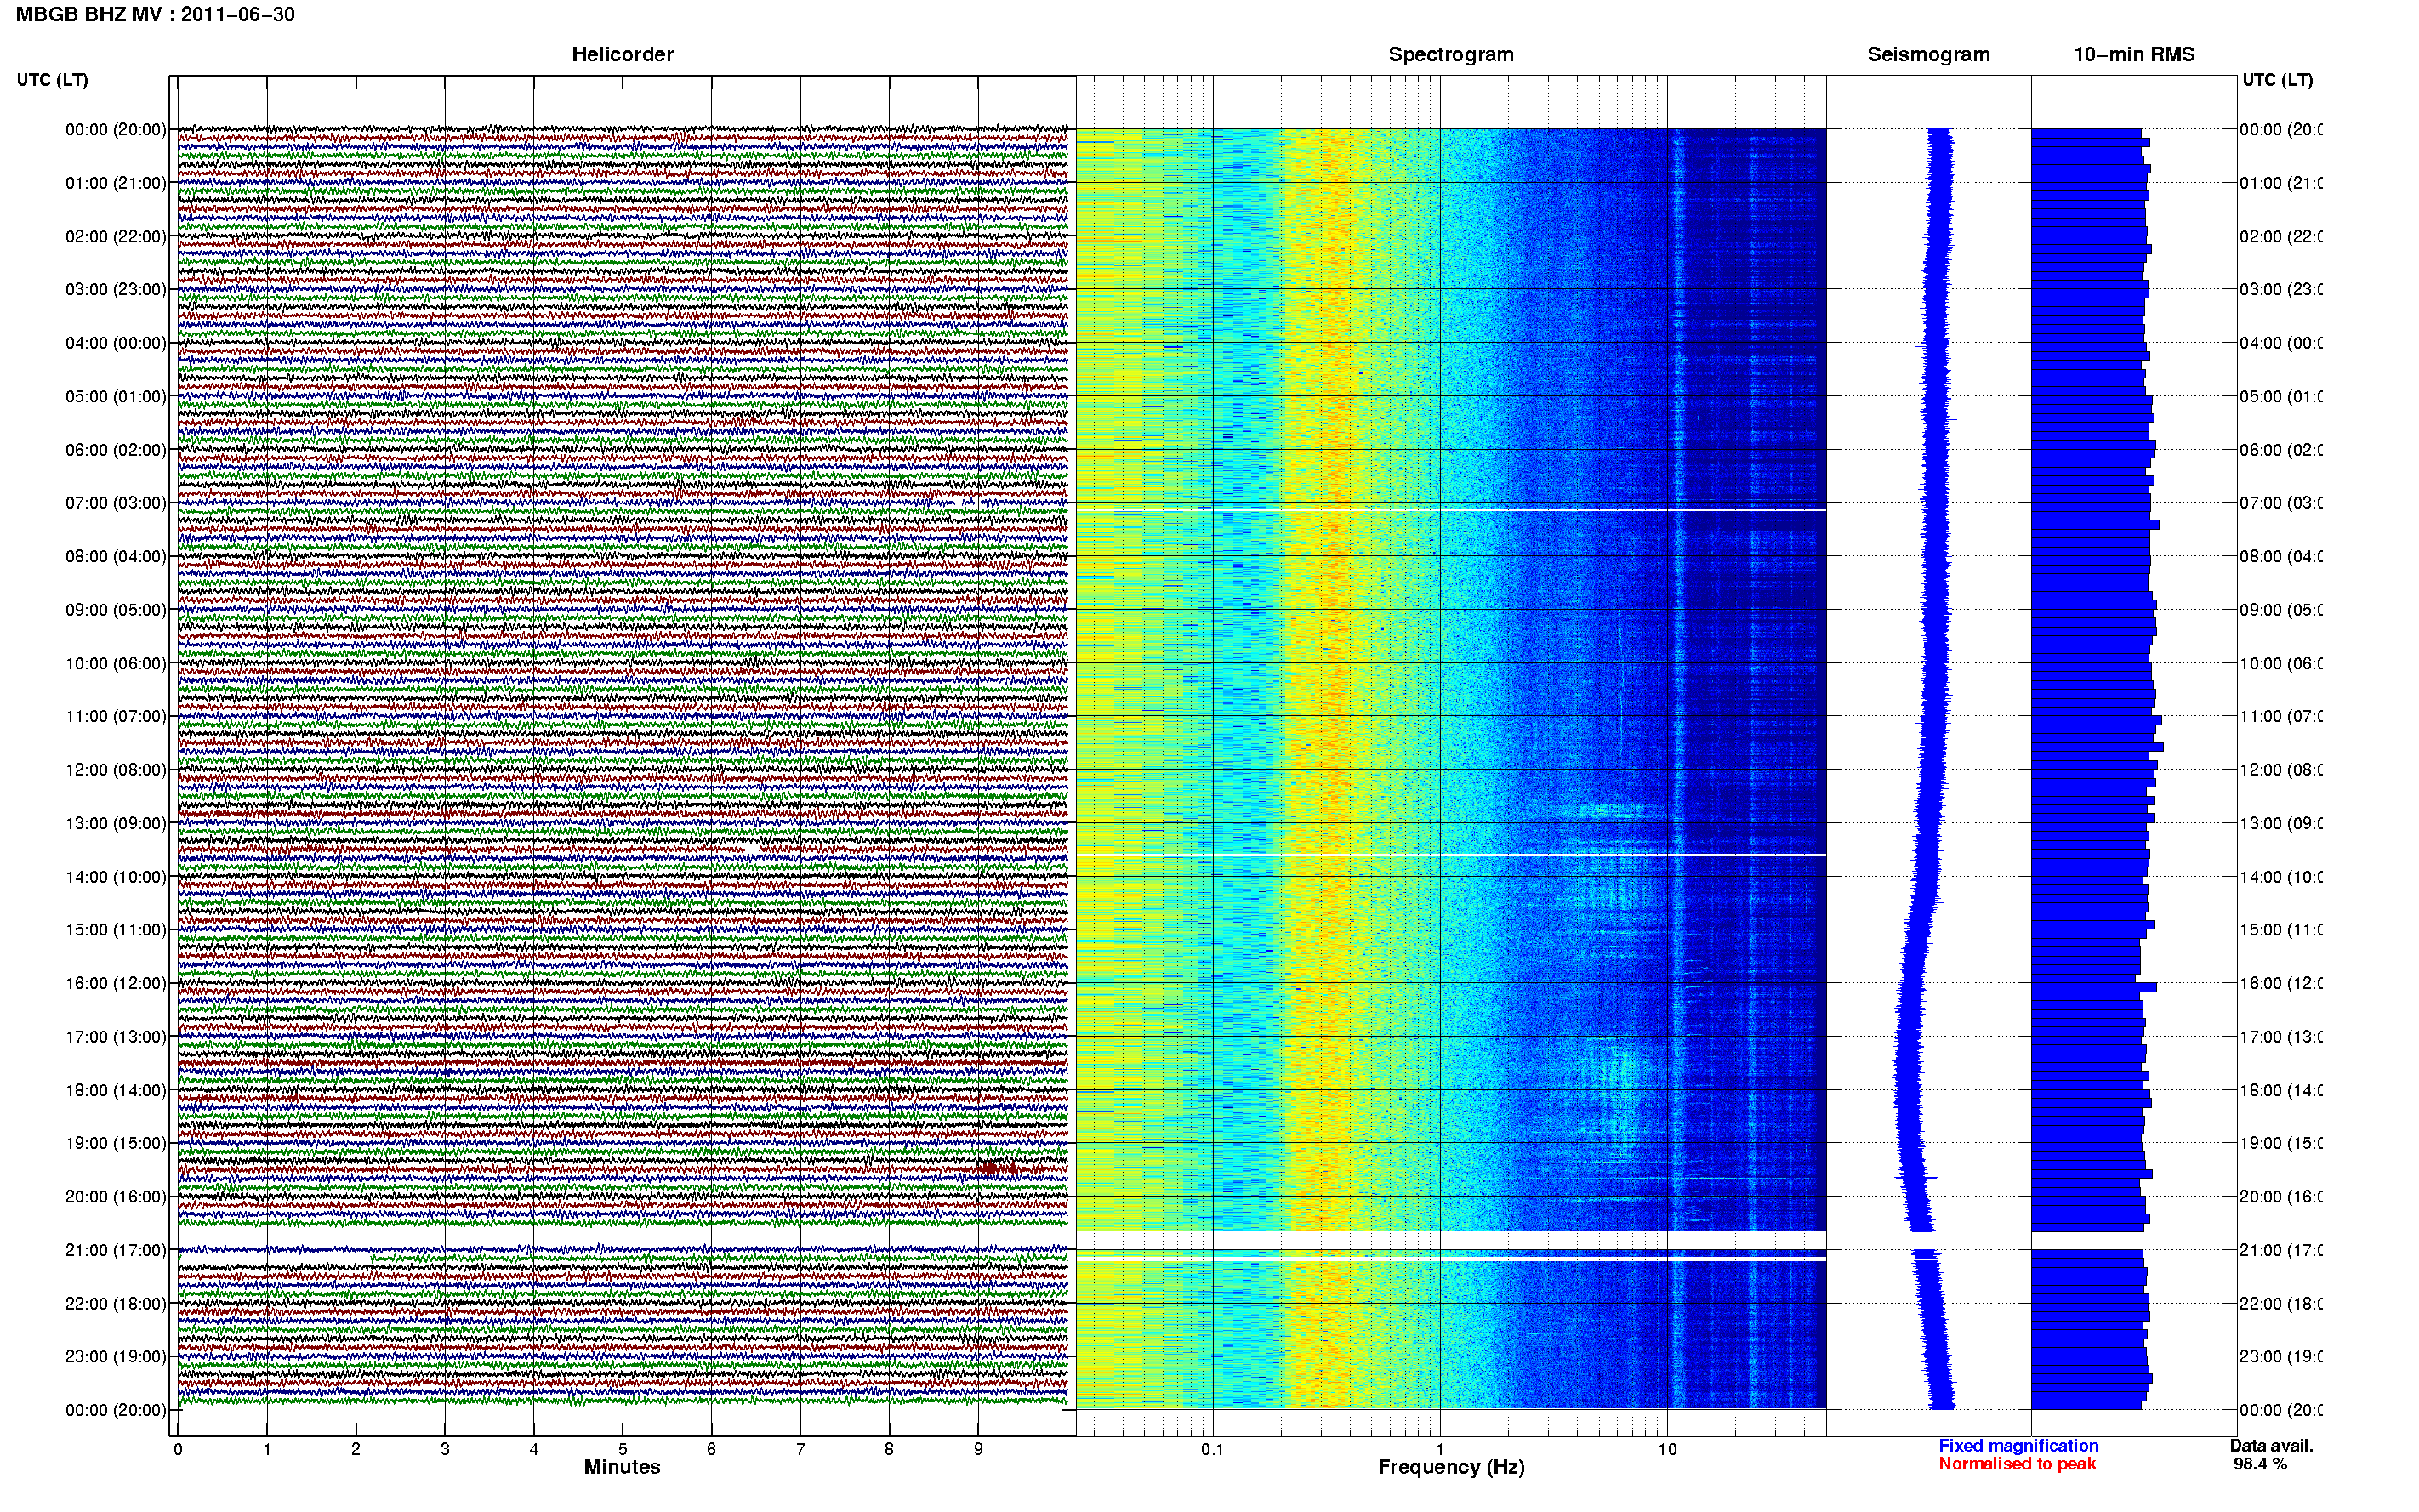Image resolution: width=2419 pixels, height=1512 pixels.
Task: Click the "0.1" frequency tick label
Action: (x=1212, y=1449)
